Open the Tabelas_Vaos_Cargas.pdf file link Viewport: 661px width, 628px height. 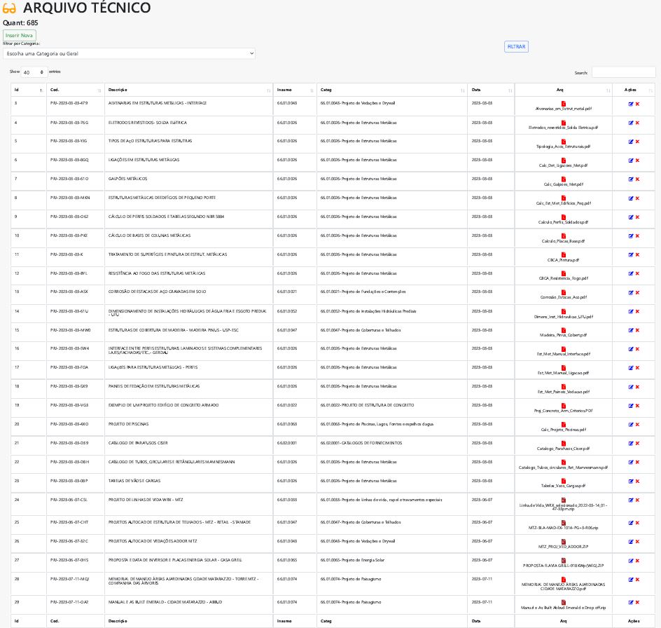coord(563,484)
